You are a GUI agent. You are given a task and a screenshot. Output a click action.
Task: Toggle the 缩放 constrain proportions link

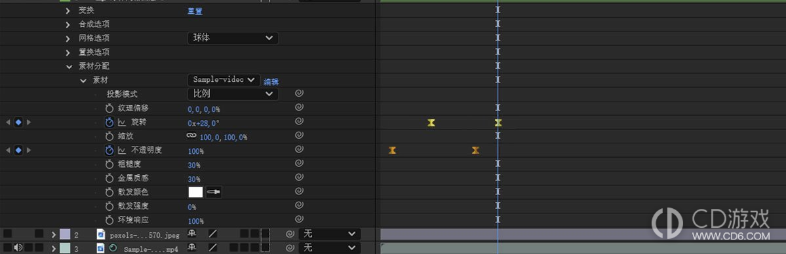click(191, 136)
